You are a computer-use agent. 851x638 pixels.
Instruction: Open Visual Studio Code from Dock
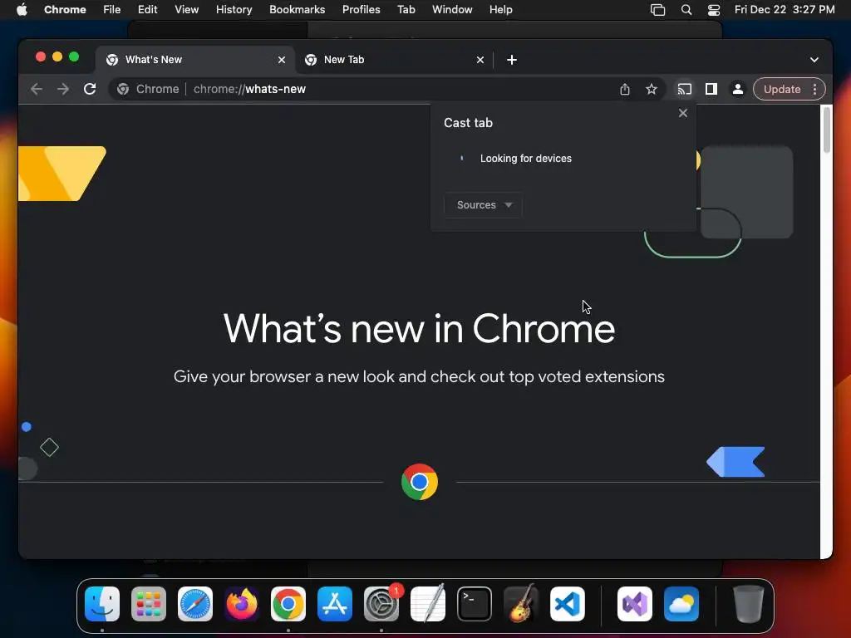coord(568,604)
